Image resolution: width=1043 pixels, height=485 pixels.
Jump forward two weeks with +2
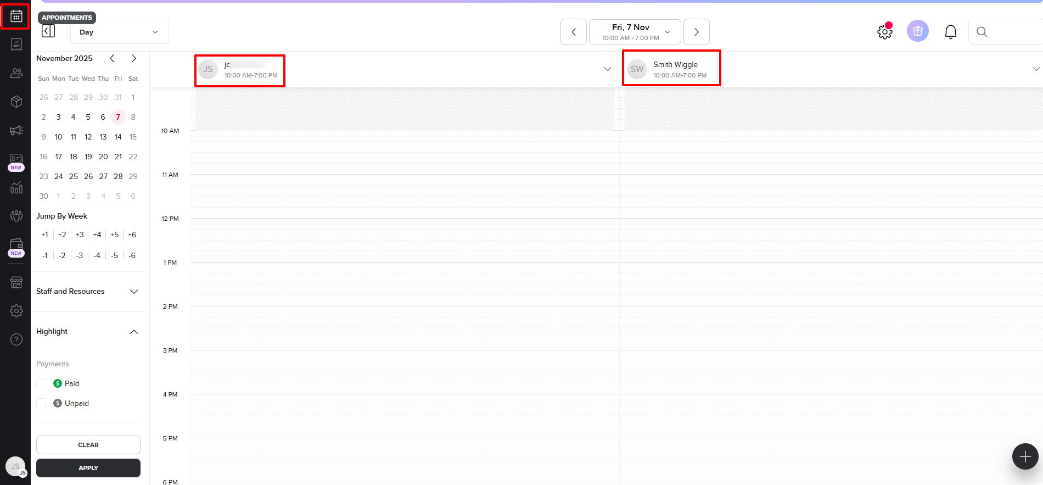tap(62, 235)
